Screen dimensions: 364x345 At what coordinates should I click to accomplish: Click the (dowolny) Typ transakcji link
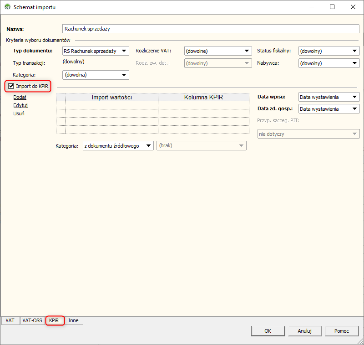[73, 62]
